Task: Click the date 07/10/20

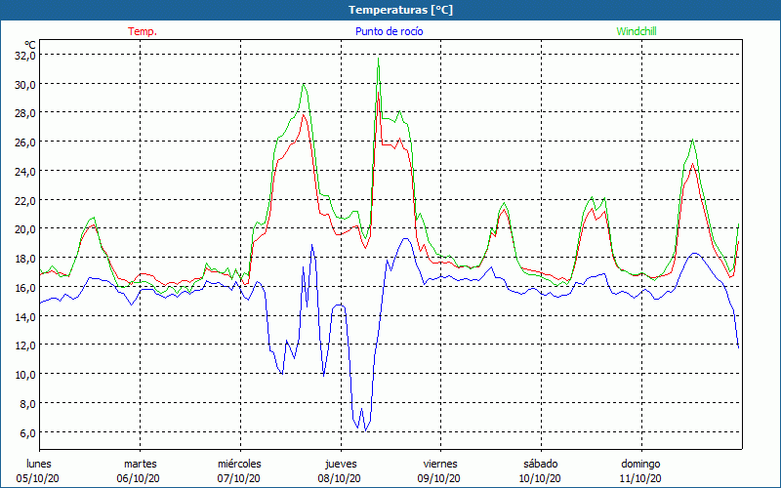Action: click(x=238, y=478)
